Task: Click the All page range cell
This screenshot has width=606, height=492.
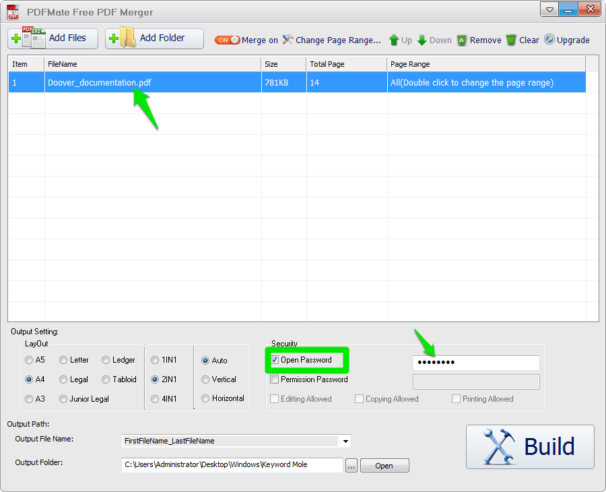Action: click(x=486, y=82)
